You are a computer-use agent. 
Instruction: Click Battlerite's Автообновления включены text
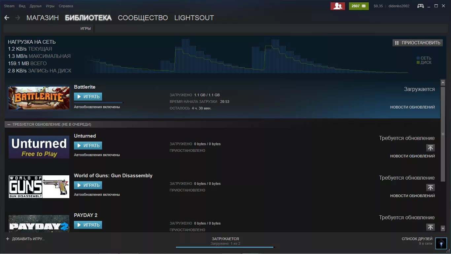click(97, 107)
